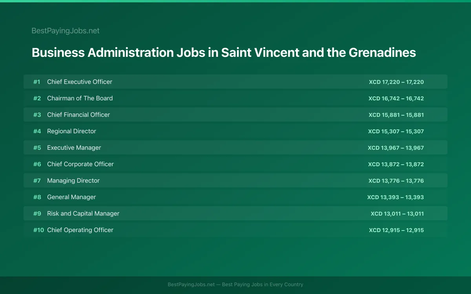The image size is (471, 294).
Task: Click the salary XCD 15,307 – 15,307
Action: coord(396,131)
